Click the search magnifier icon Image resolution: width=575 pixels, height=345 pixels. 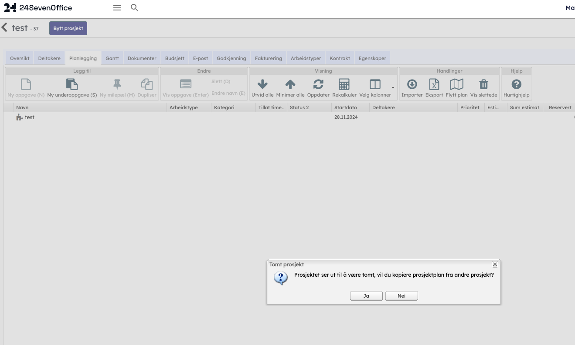point(135,8)
